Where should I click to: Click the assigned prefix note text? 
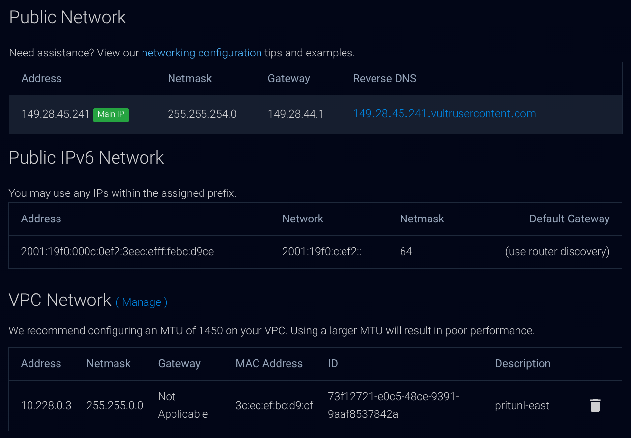pyautogui.click(x=122, y=193)
